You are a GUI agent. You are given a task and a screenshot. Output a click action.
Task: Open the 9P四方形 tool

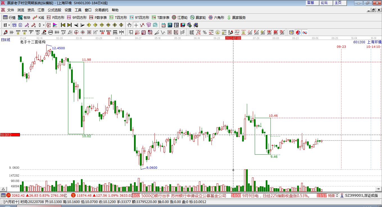point(76,17)
